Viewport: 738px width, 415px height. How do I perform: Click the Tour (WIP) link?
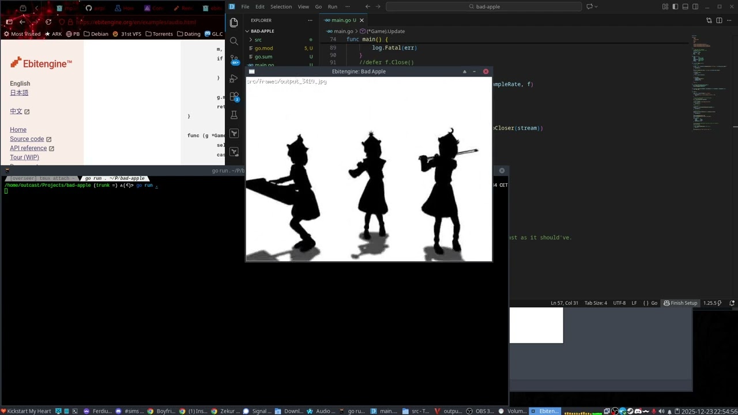(24, 157)
